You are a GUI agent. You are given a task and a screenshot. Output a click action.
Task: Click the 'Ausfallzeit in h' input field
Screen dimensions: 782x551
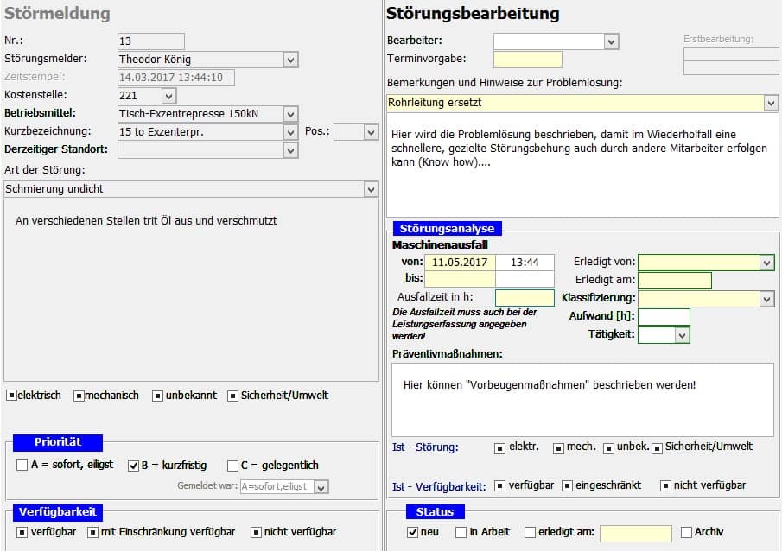(525, 298)
